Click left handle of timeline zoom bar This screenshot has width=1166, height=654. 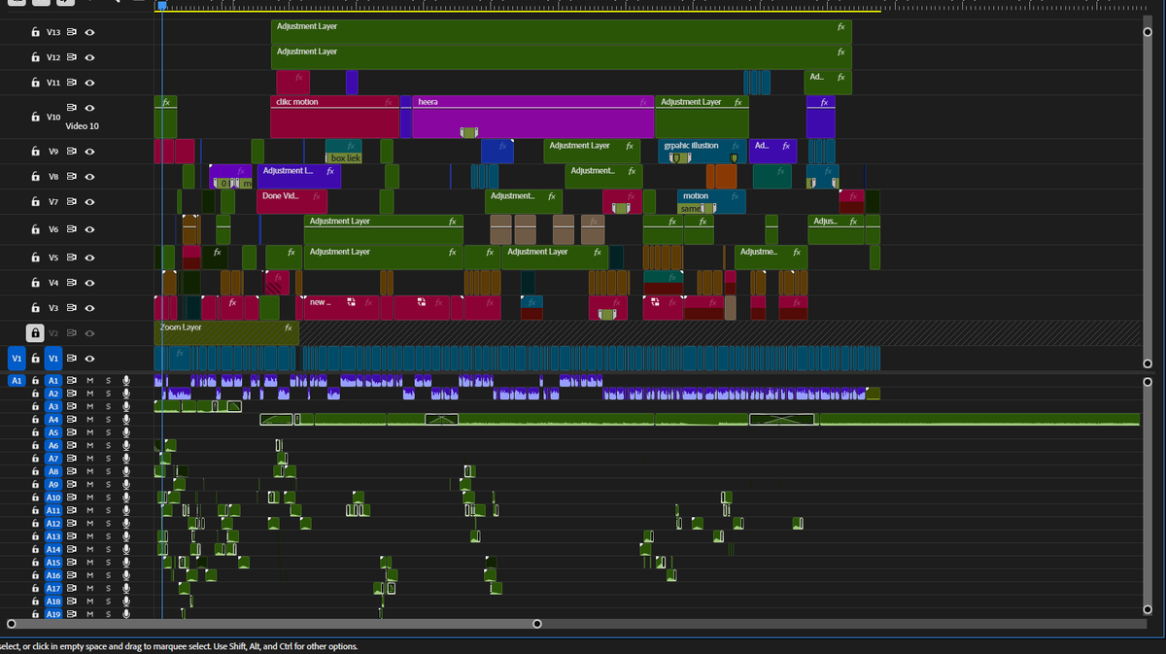tap(11, 623)
